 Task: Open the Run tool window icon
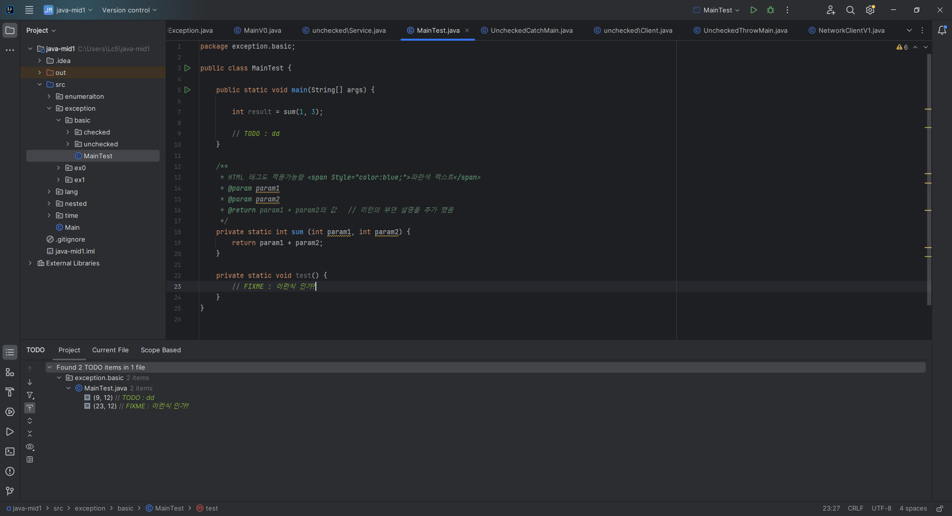click(10, 432)
